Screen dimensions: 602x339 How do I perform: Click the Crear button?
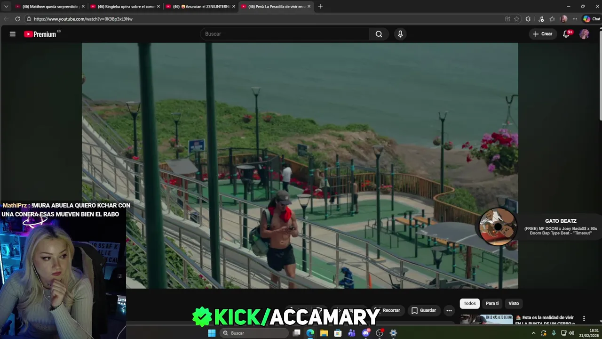pyautogui.click(x=542, y=34)
